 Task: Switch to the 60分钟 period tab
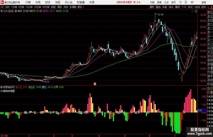tap(46, 7)
